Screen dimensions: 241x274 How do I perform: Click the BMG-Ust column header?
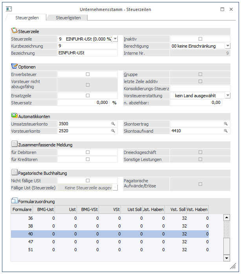click(46, 209)
